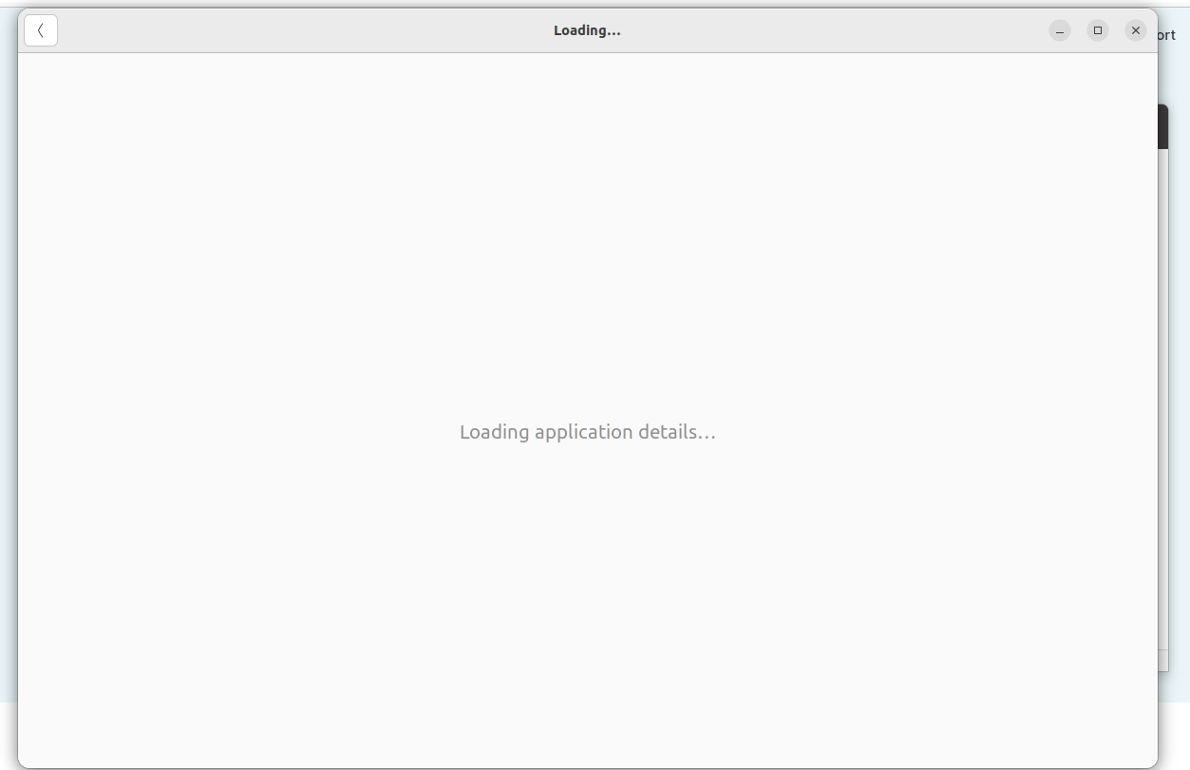Close the Loading window
Screen dimensions: 1190x770
tap(1136, 30)
